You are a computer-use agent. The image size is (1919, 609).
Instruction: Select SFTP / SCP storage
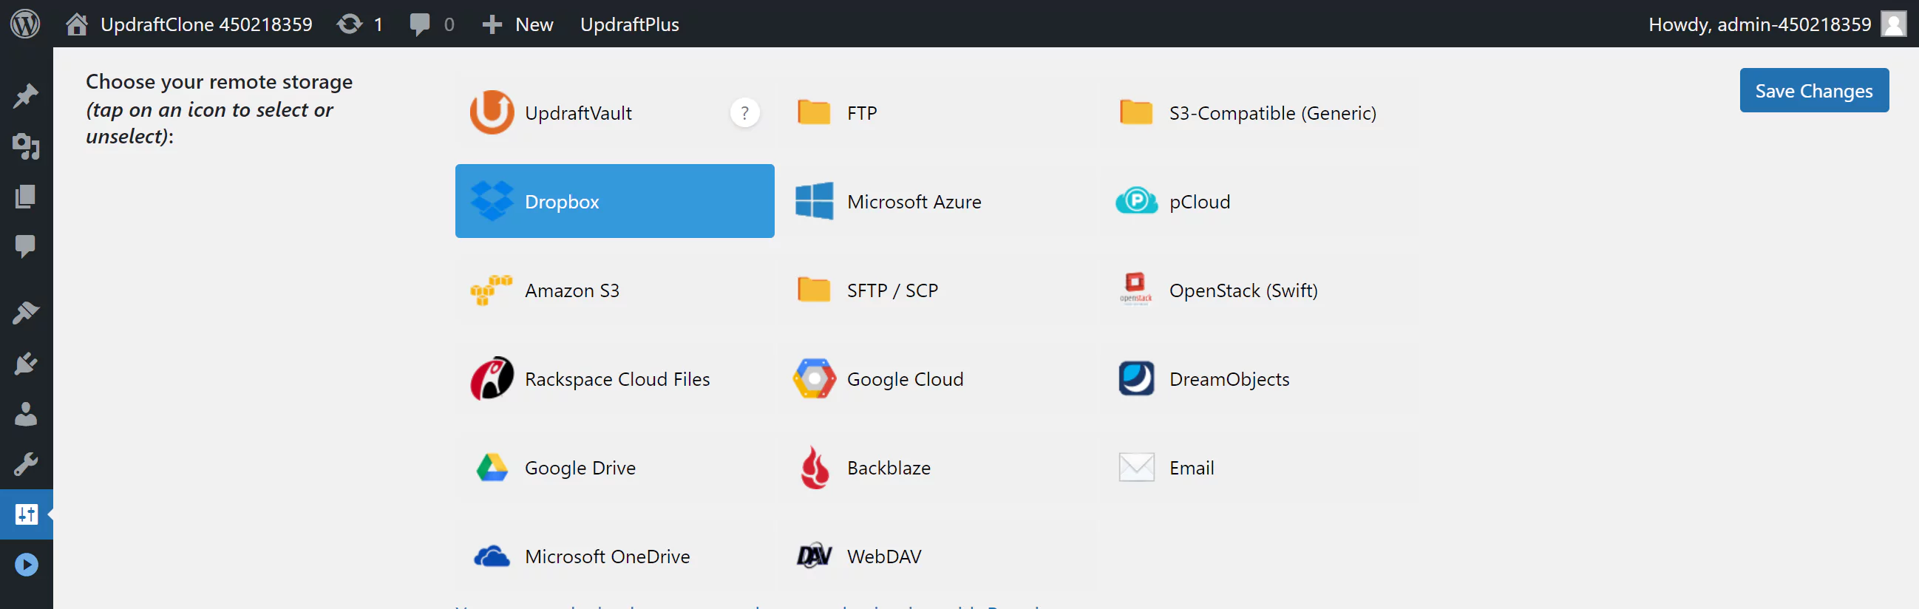tap(936, 290)
